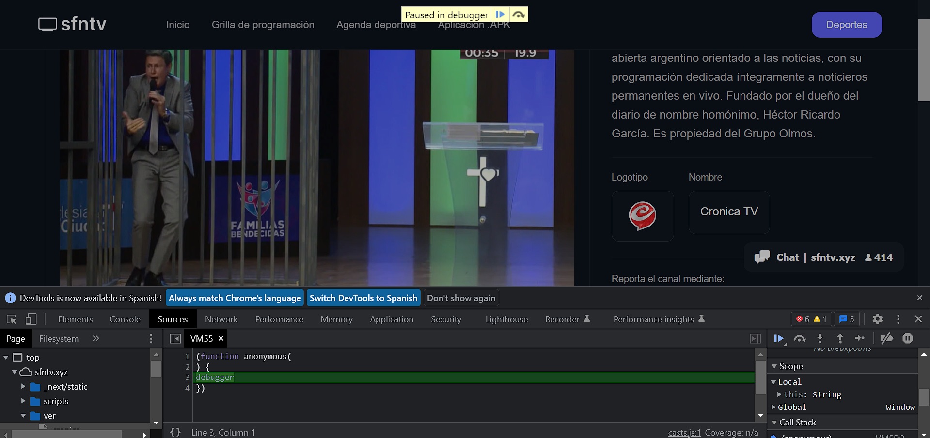Click the red error count badge
The height and width of the screenshot is (438, 930).
click(x=803, y=319)
